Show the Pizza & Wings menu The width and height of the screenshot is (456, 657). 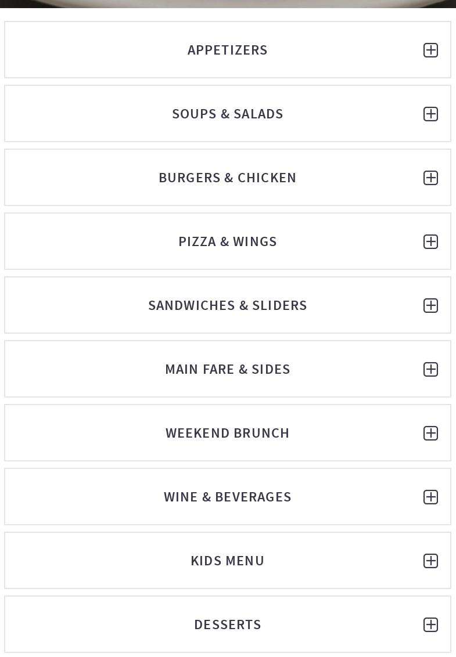click(x=227, y=241)
